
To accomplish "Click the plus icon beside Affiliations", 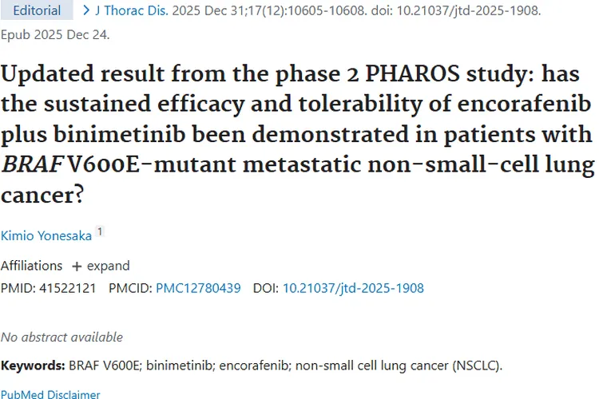I will click(77, 267).
